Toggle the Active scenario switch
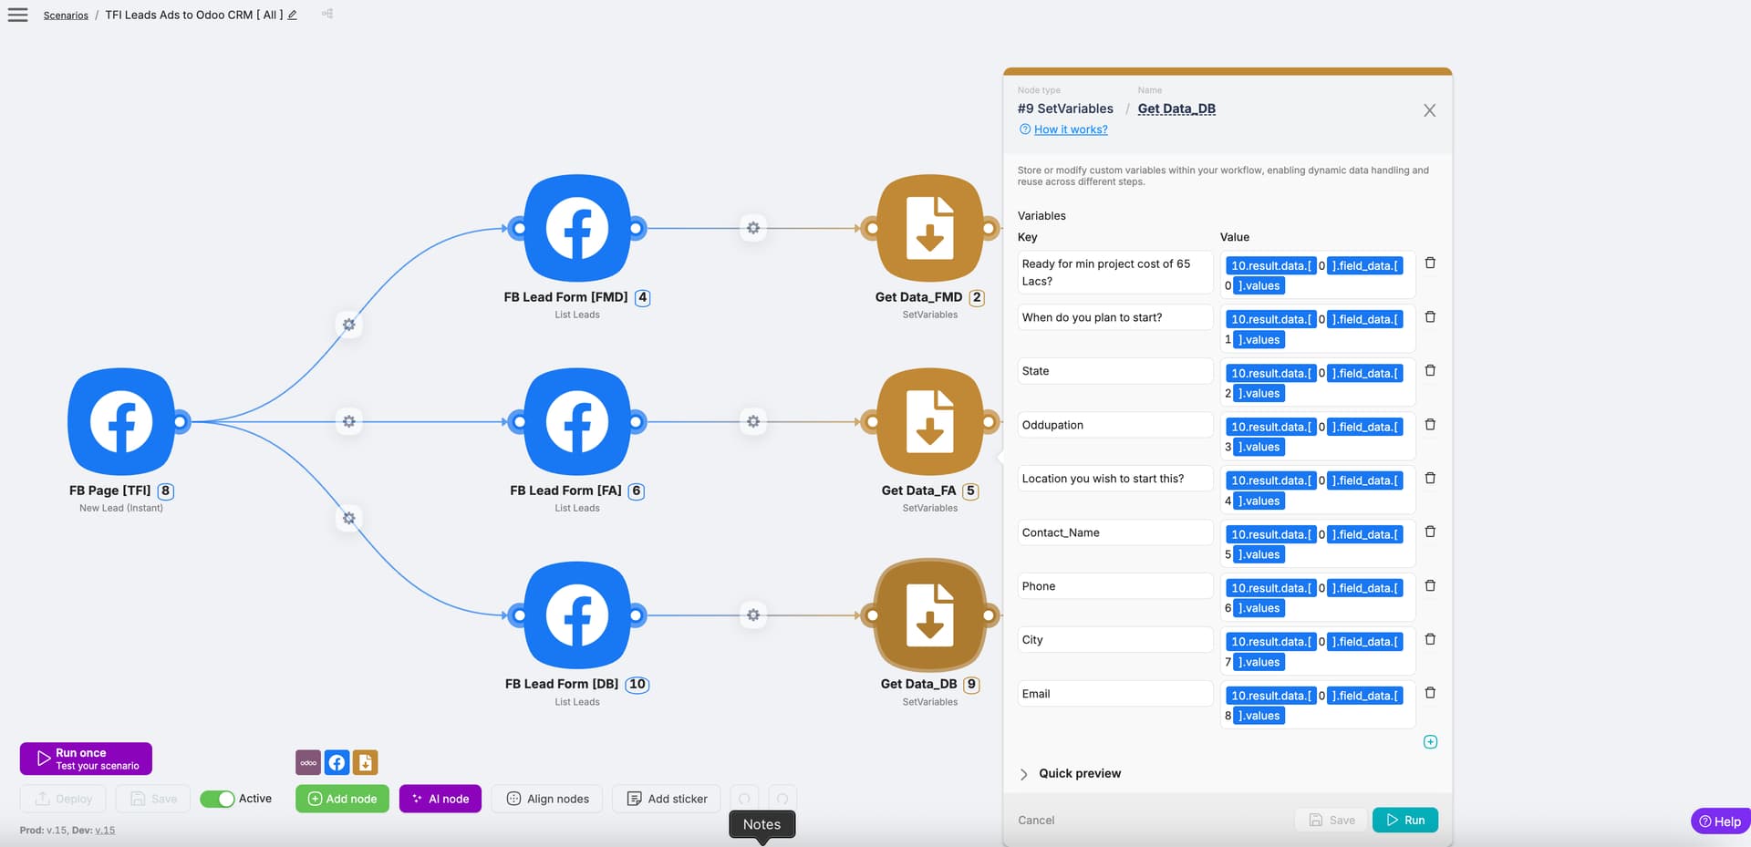The image size is (1751, 847). click(217, 799)
